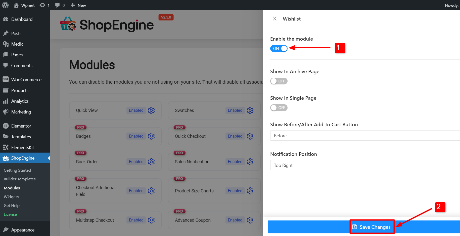Open Badges module settings gear
460x236 pixels.
pos(151,136)
